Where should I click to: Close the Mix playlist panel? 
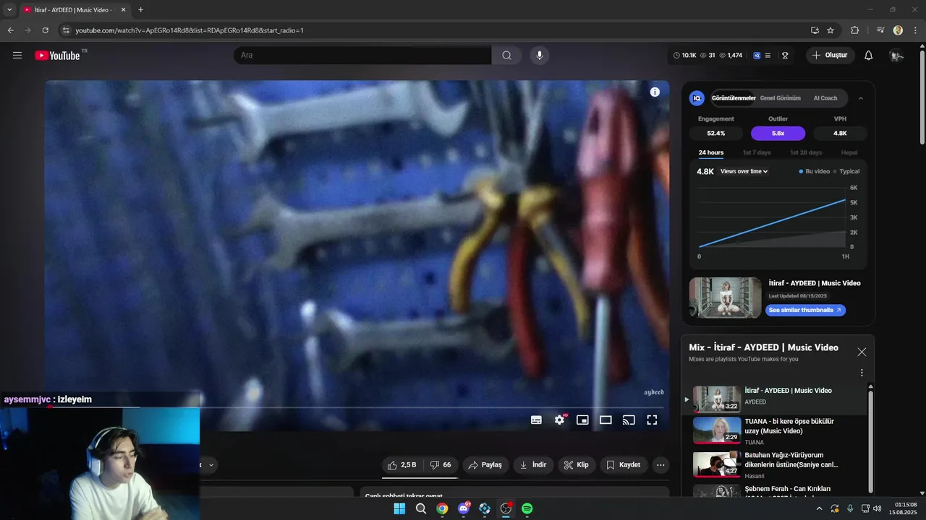click(862, 352)
